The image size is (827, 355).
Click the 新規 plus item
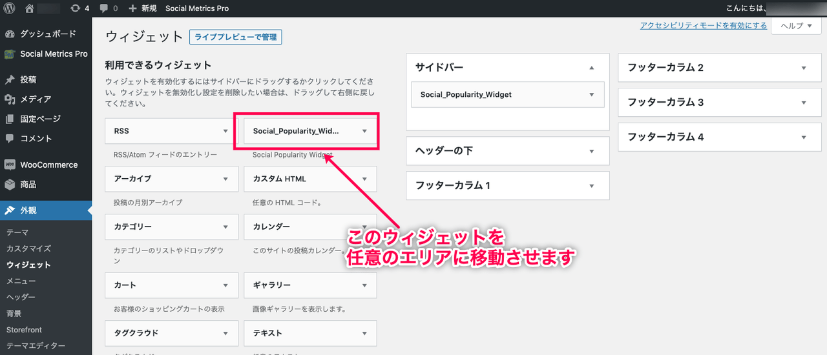[x=142, y=8]
